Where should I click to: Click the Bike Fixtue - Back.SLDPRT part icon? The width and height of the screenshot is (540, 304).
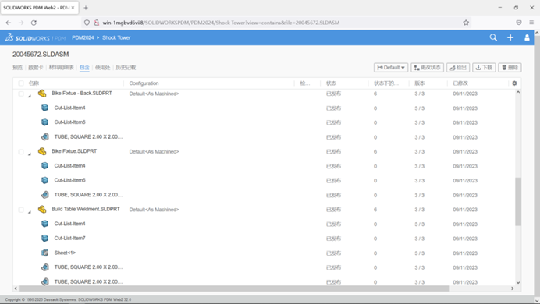tap(42, 94)
